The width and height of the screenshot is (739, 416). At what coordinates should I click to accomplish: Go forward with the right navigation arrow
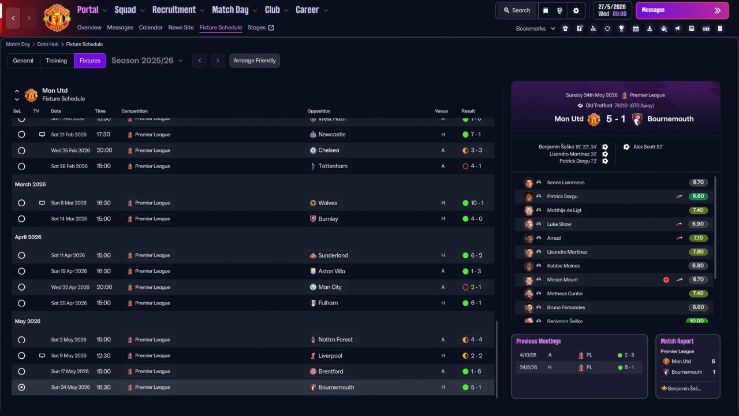(29, 18)
